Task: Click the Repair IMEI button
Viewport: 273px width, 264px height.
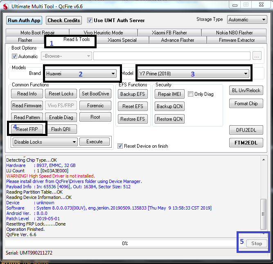Action: (169, 94)
